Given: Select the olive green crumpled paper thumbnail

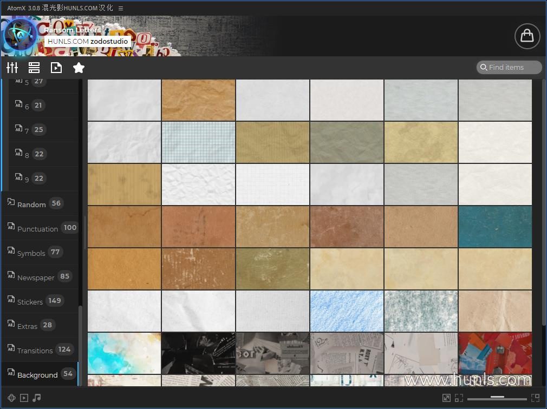Looking at the screenshot, I should (x=347, y=142).
